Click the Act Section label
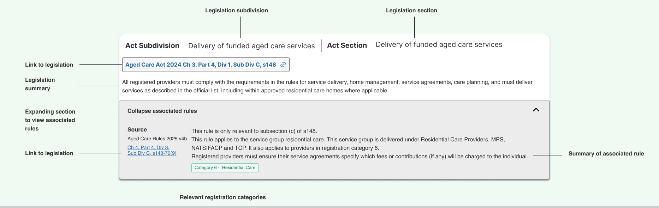The image size is (659, 208). 346,45
